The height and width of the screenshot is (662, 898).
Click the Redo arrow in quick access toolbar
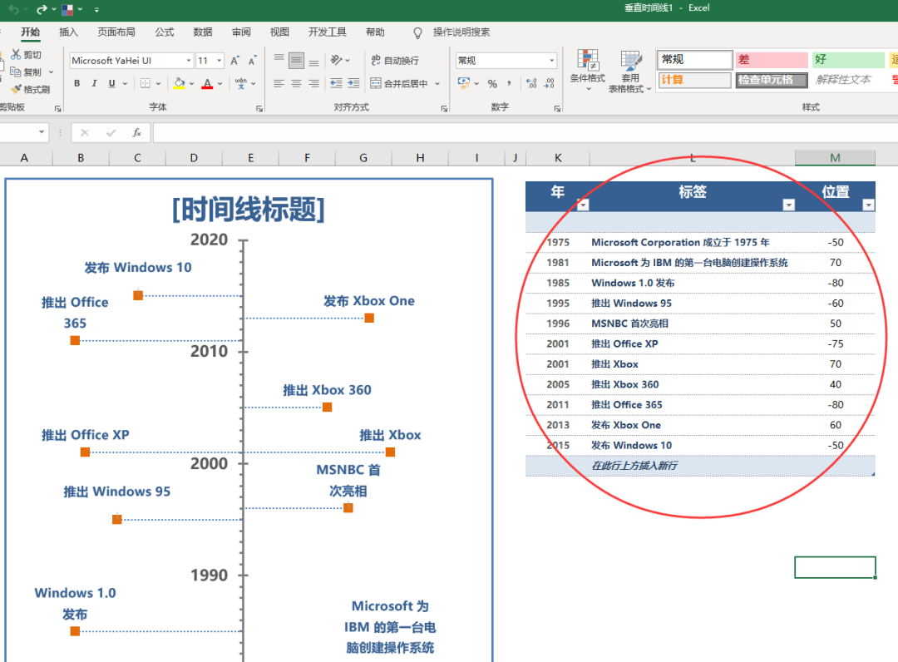pos(42,9)
